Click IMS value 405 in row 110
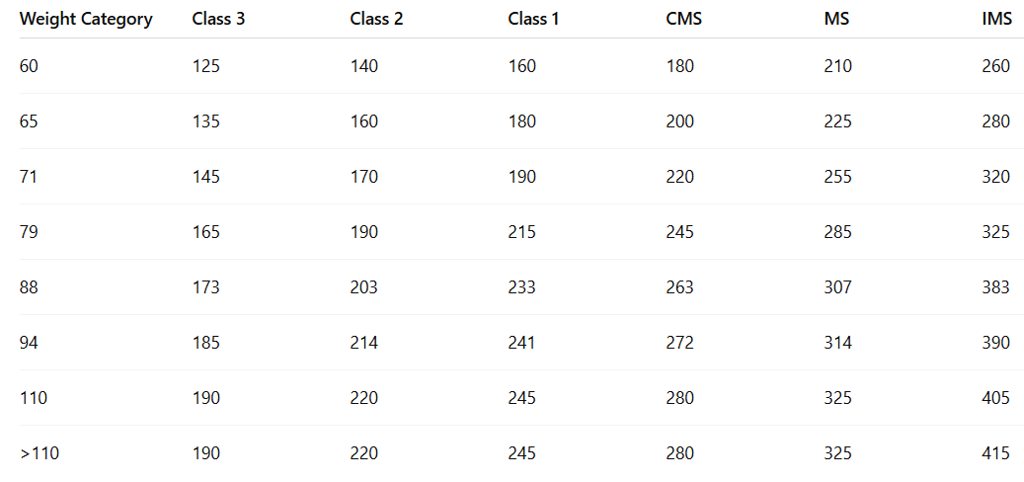Image resolution: width=1024 pixels, height=482 pixels. click(996, 398)
